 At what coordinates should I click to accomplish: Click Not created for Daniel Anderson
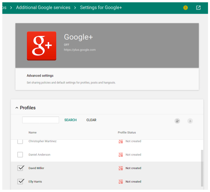(x=133, y=155)
